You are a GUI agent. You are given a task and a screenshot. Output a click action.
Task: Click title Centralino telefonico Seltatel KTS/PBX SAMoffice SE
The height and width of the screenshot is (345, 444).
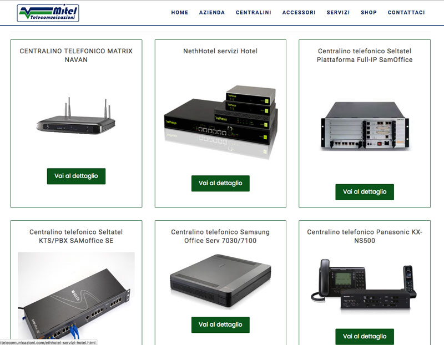tap(76, 236)
